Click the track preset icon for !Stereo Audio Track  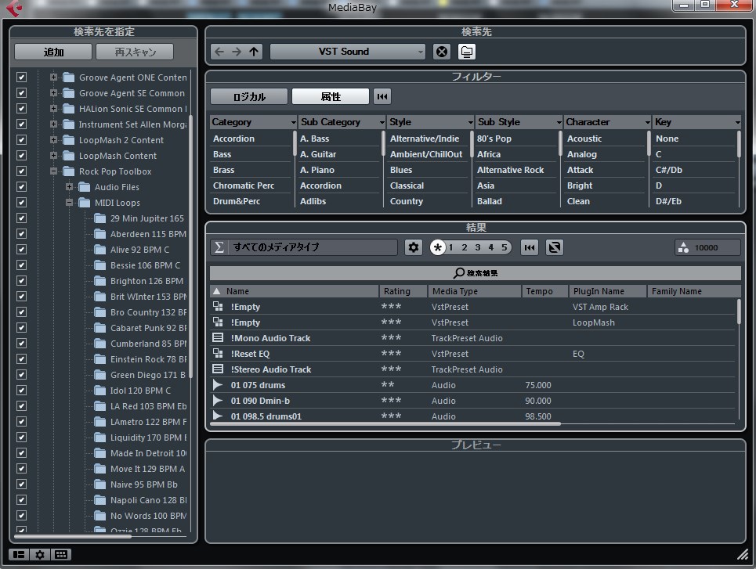pos(218,369)
